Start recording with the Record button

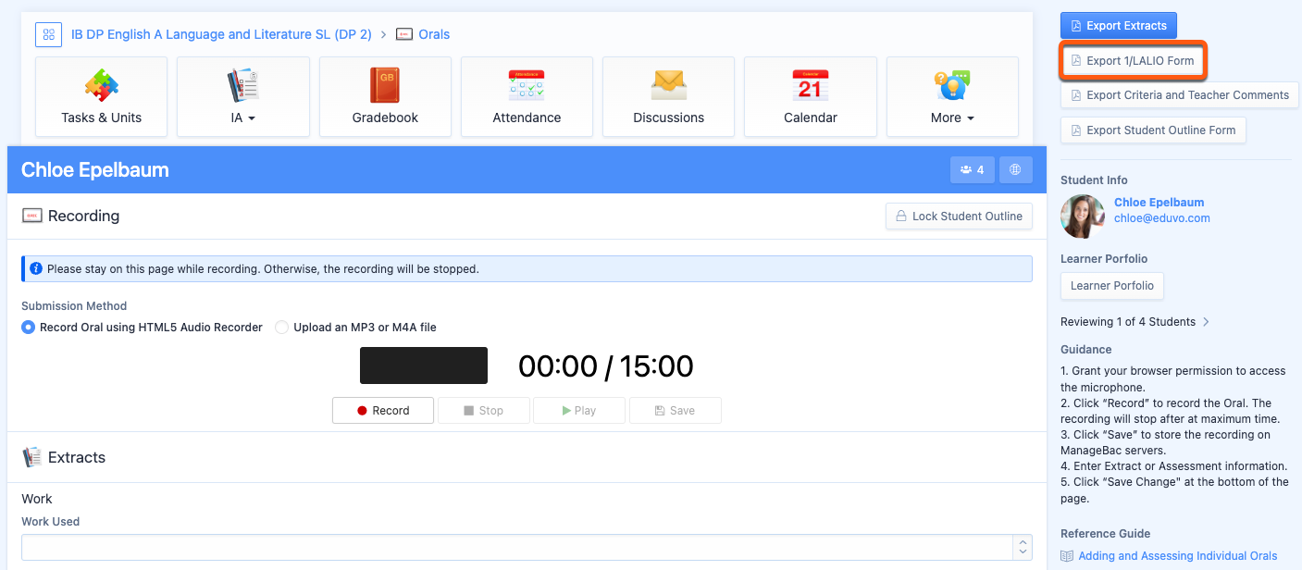[383, 411]
